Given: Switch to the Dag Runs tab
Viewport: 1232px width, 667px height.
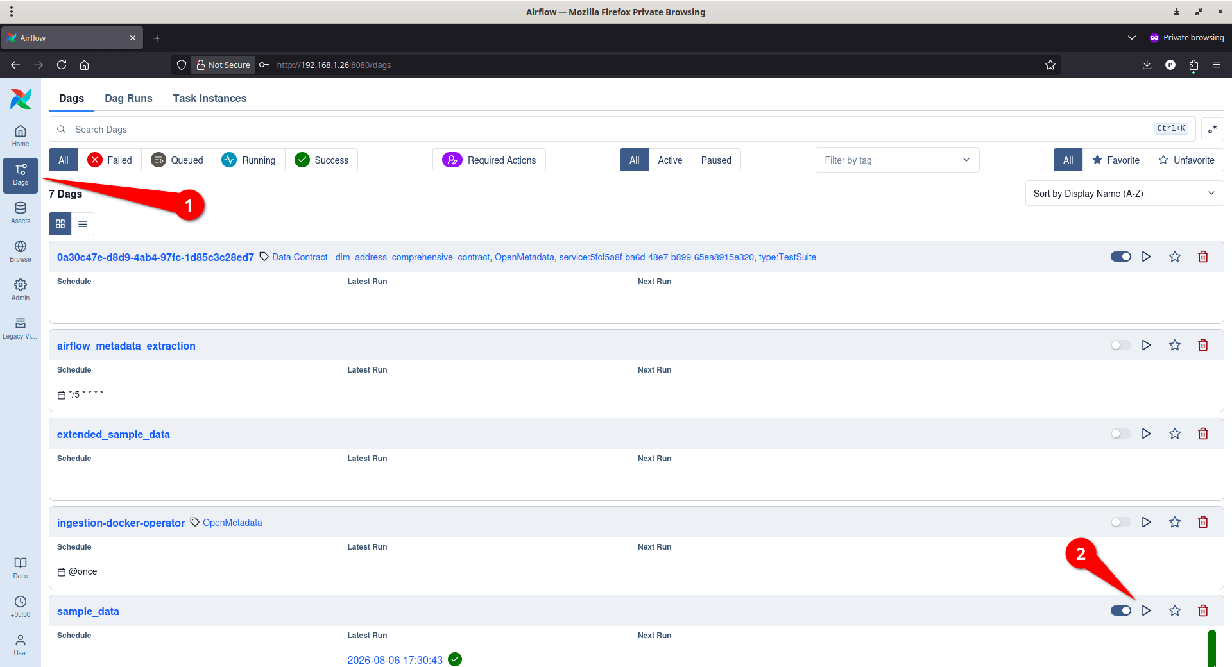Looking at the screenshot, I should (128, 98).
